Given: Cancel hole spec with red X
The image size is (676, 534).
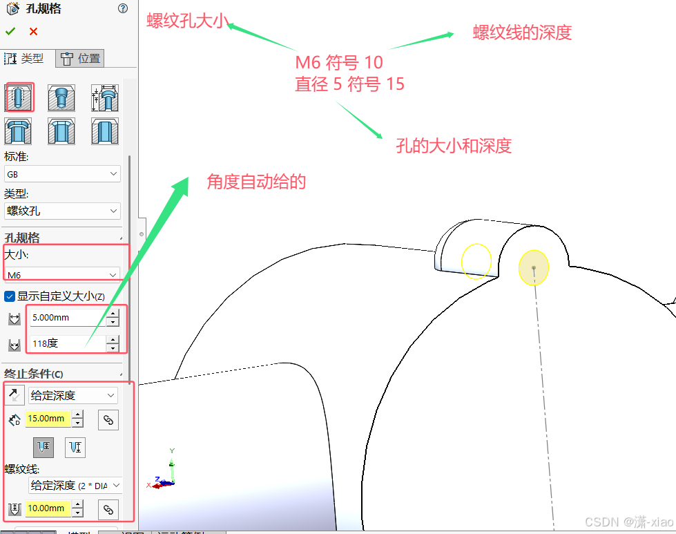Looking at the screenshot, I should 33,32.
